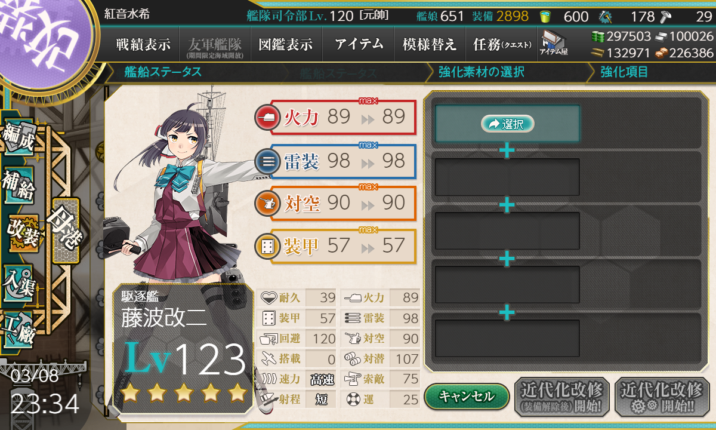
Task: Click the 近代化改修 開始!! button
Action: pyautogui.click(x=662, y=397)
